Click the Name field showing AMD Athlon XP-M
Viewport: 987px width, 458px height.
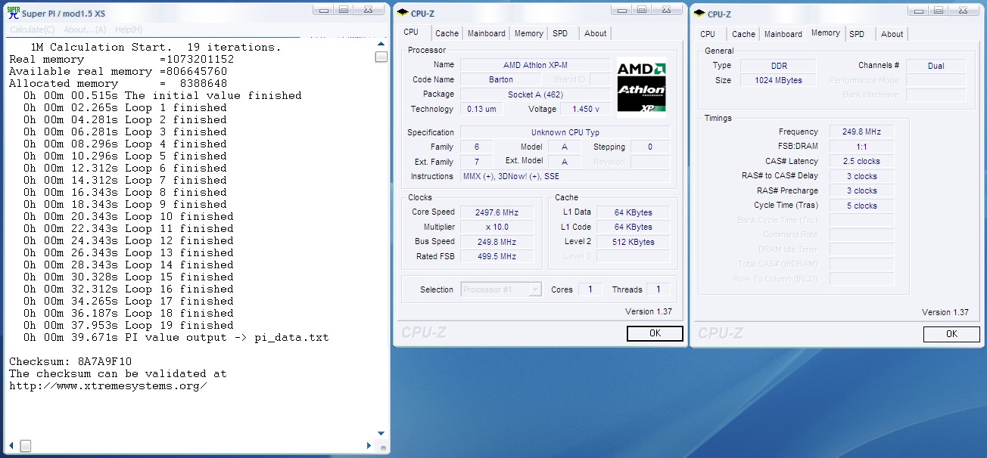535,65
